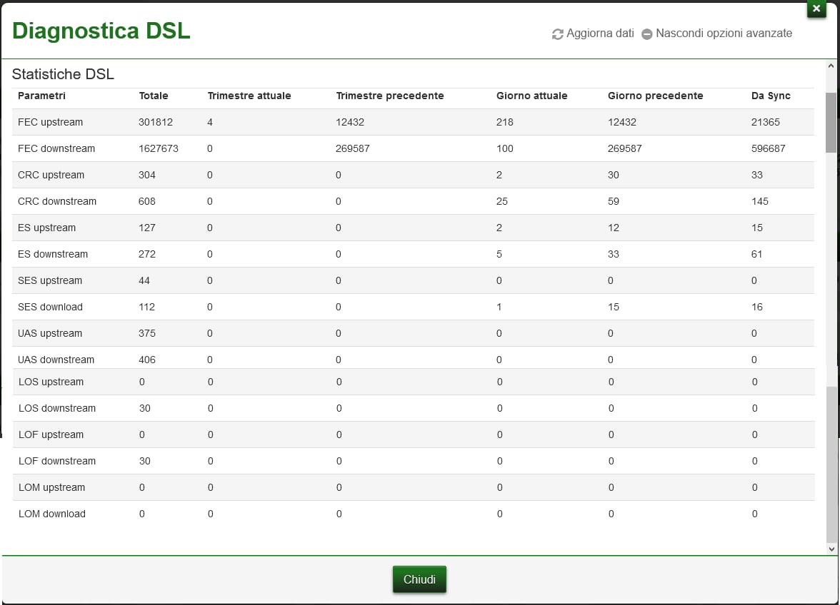This screenshot has width=840, height=605.
Task: Click the Nascondi opzioni avanzate link text
Action: coord(724,34)
